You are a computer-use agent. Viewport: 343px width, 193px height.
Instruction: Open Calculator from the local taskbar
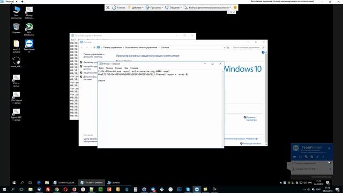pyautogui.click(x=136, y=189)
